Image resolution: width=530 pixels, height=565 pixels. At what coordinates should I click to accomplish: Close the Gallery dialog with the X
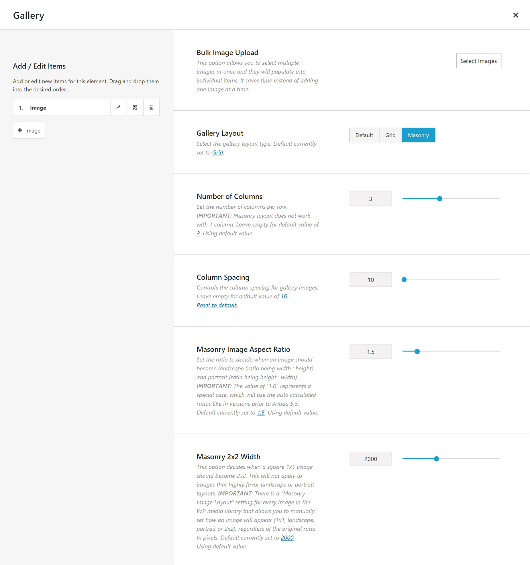[515, 15]
